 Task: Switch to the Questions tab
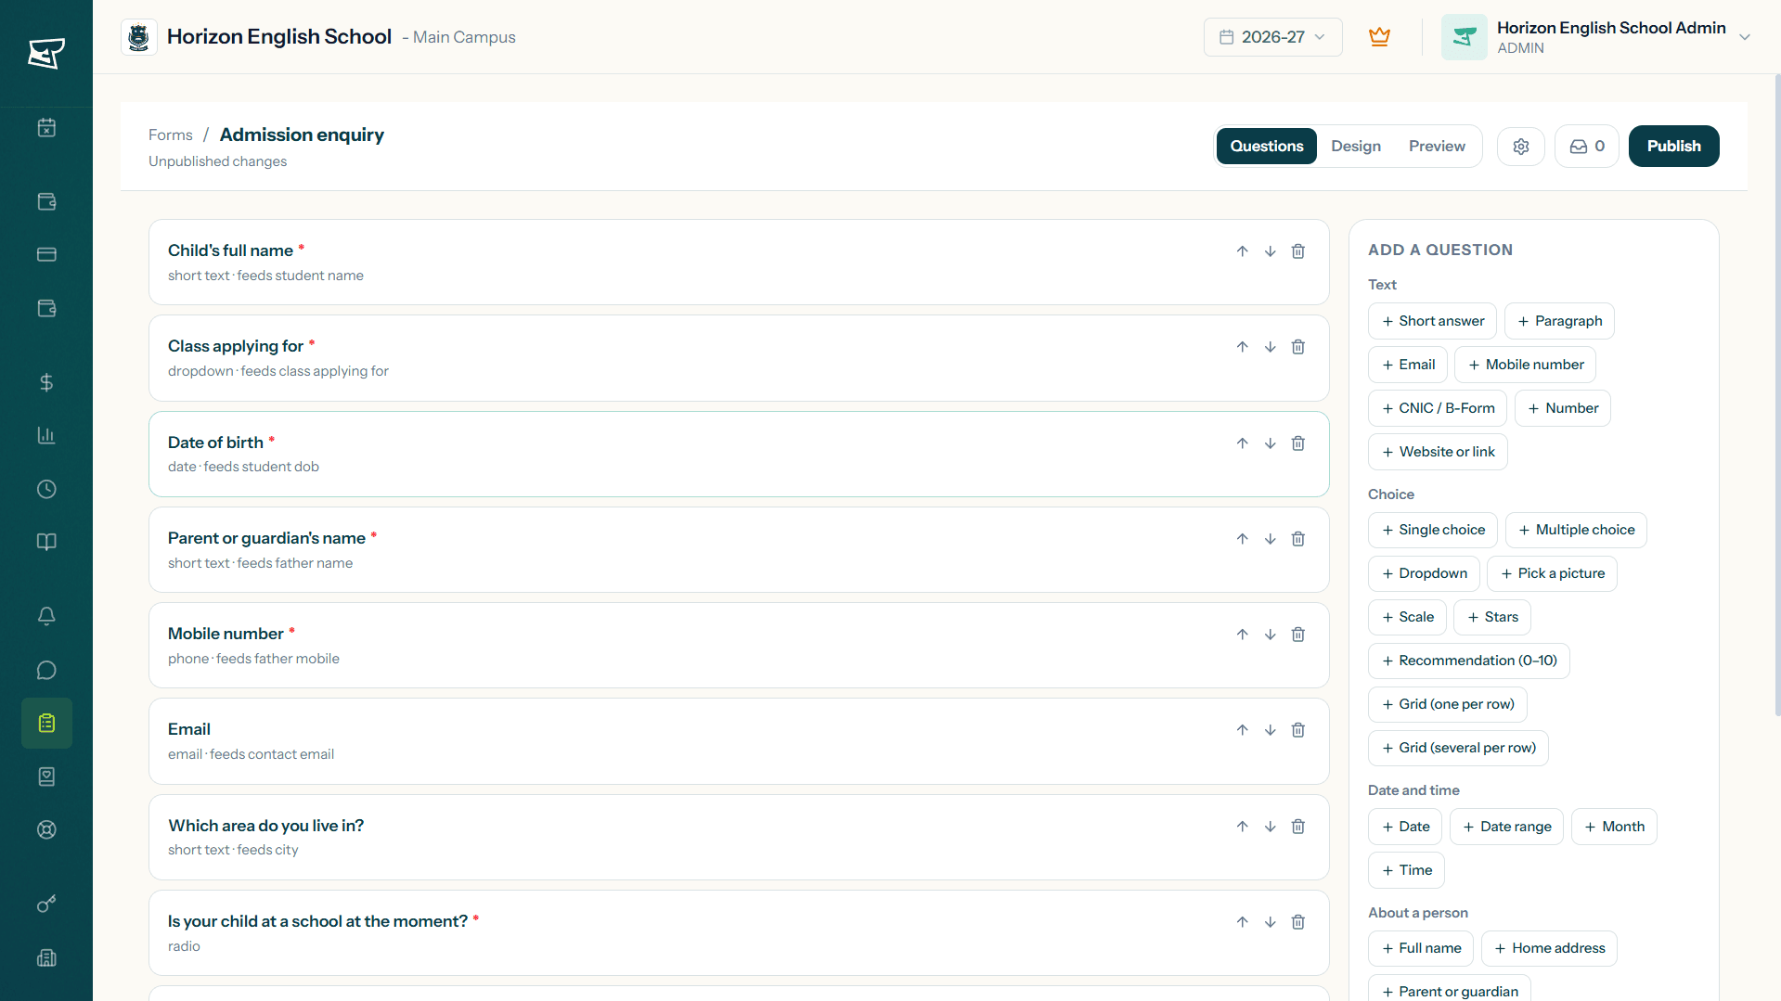tap(1266, 147)
